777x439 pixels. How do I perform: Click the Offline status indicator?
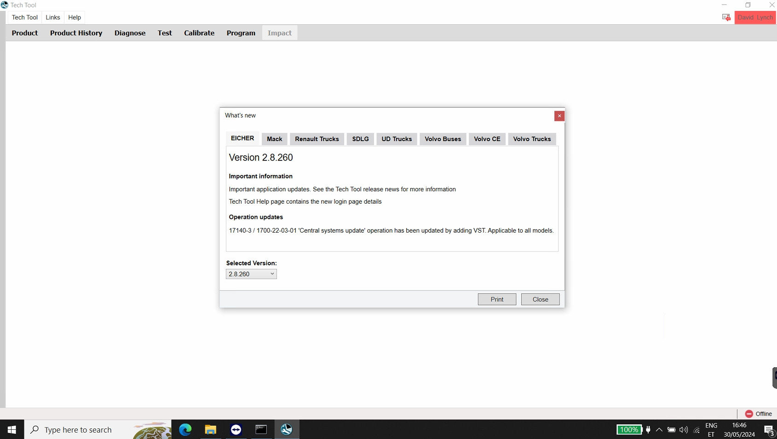(758, 414)
